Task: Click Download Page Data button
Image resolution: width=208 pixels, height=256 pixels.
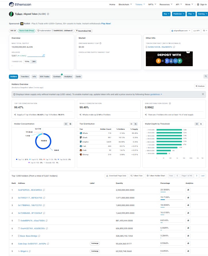Action: coord(116,176)
